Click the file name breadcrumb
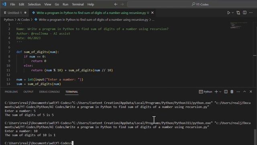The image size is (257, 145). pyautogui.click(x=93, y=20)
